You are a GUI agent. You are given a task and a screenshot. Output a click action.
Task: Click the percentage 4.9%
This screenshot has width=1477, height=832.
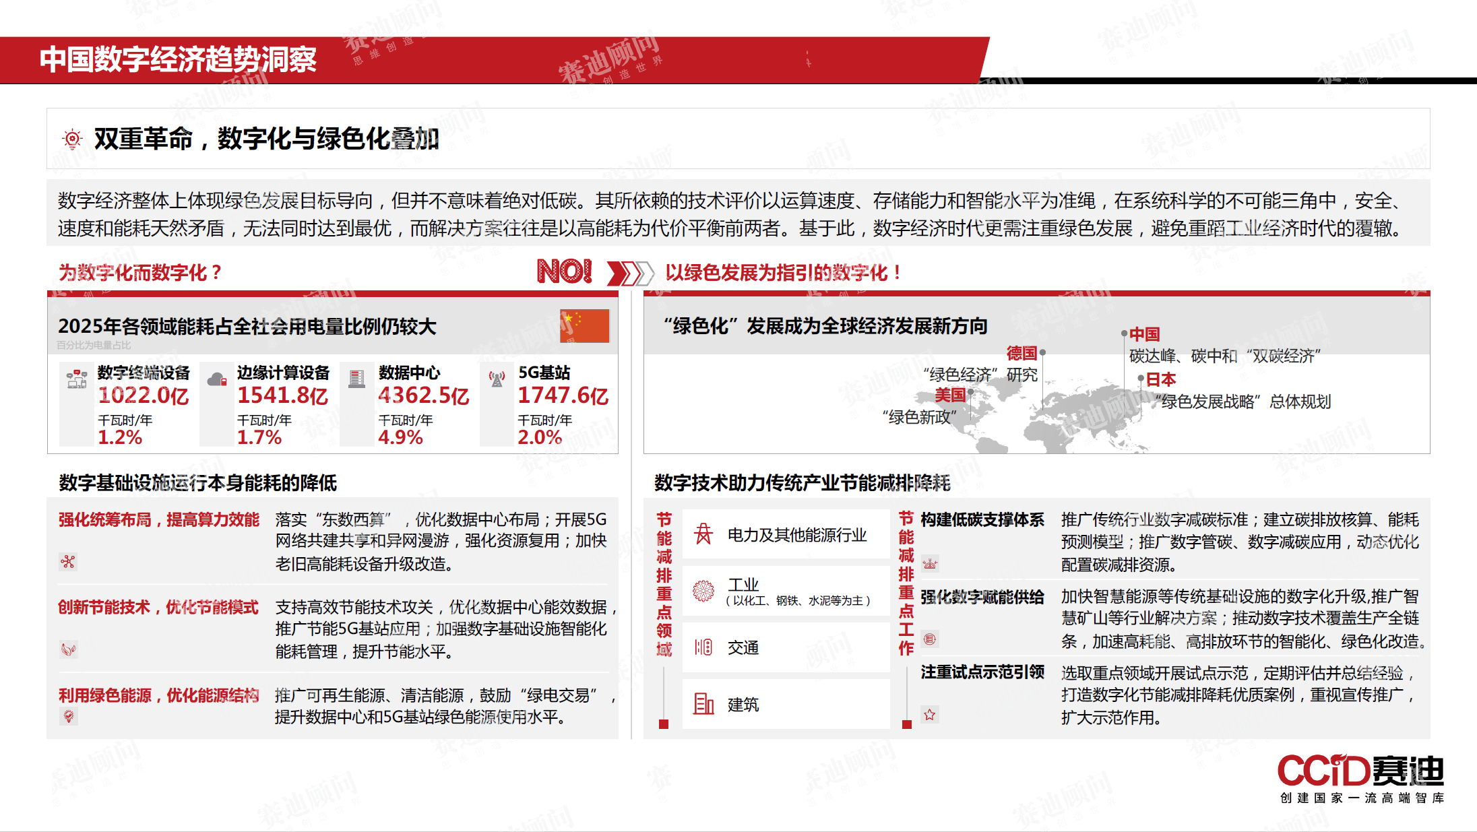coord(400,438)
